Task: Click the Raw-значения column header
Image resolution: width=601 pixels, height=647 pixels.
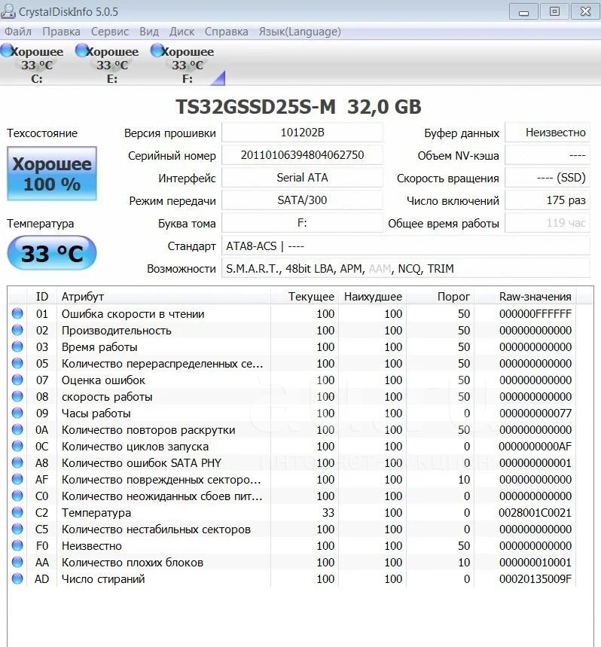Action: 525,296
